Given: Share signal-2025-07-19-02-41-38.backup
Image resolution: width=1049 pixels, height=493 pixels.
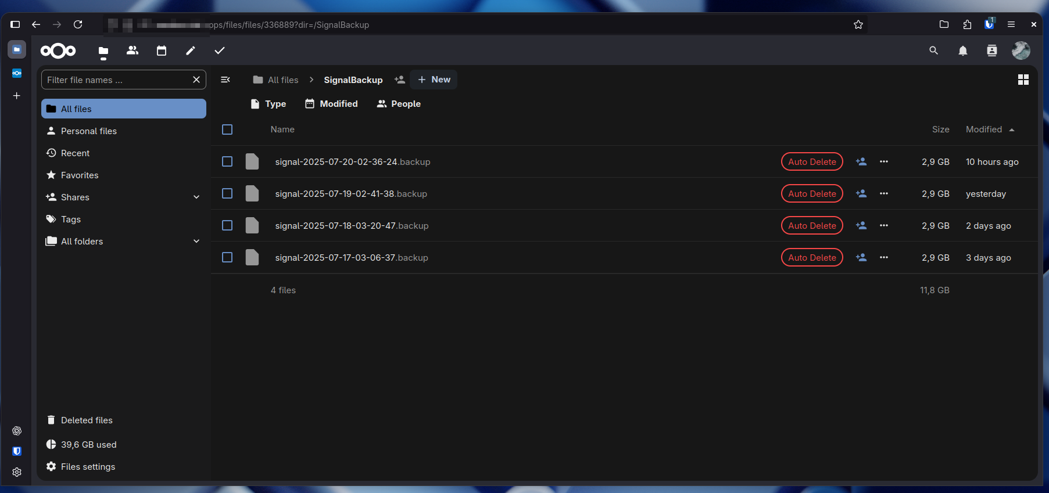Looking at the screenshot, I should (x=861, y=193).
